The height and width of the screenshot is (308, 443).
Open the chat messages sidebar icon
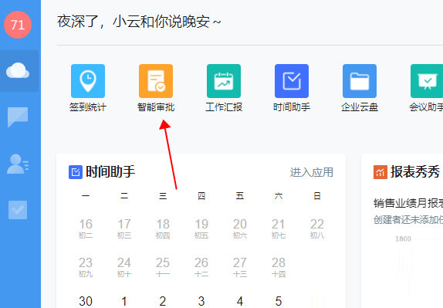(x=18, y=117)
